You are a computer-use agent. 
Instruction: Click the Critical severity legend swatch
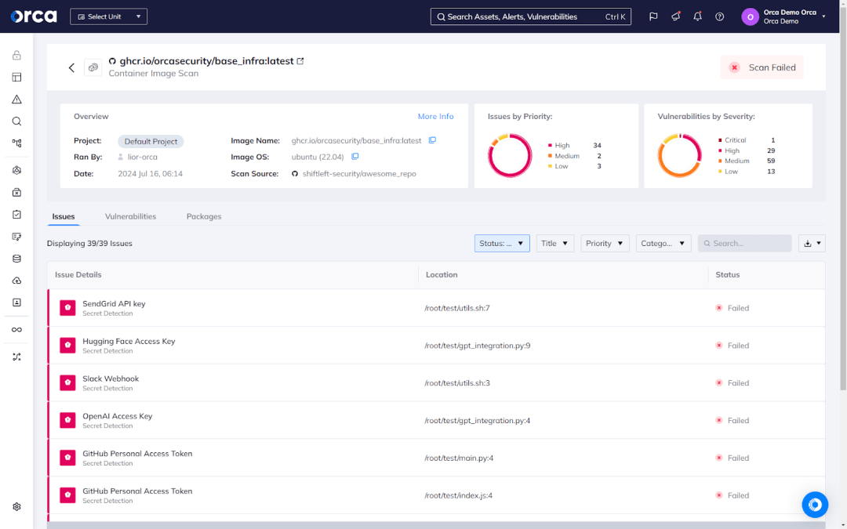(x=720, y=140)
